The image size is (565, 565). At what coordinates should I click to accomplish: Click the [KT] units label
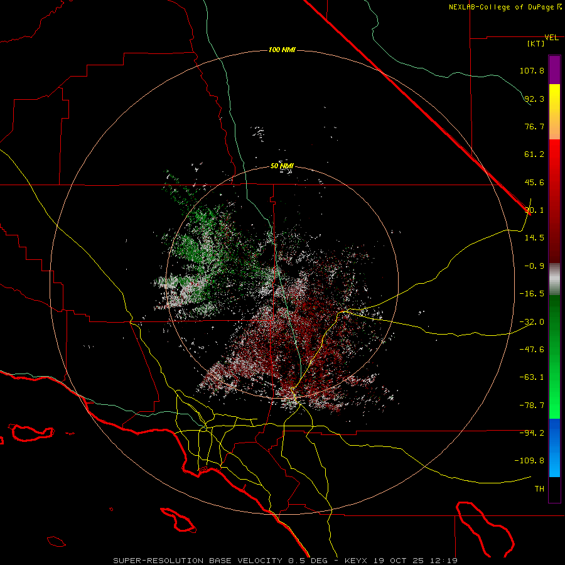click(x=536, y=43)
